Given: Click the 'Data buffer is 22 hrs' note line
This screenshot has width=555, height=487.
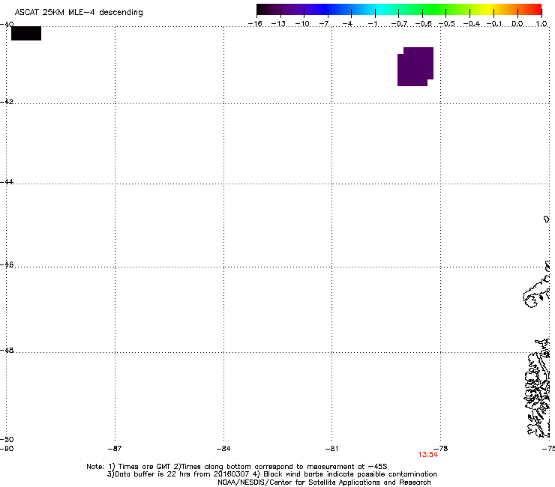Looking at the screenshot, I should (x=271, y=474).
